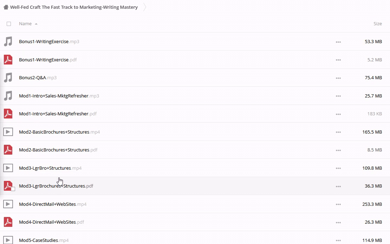The image size is (390, 244).
Task: Check the box on the Mod3-LgrBrochures+Structures.pdf icon
Action: tap(13, 189)
